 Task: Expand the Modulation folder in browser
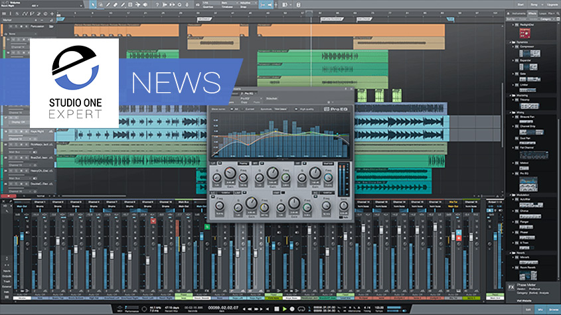click(x=511, y=195)
